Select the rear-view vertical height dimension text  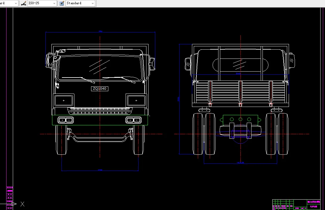pos(179,99)
